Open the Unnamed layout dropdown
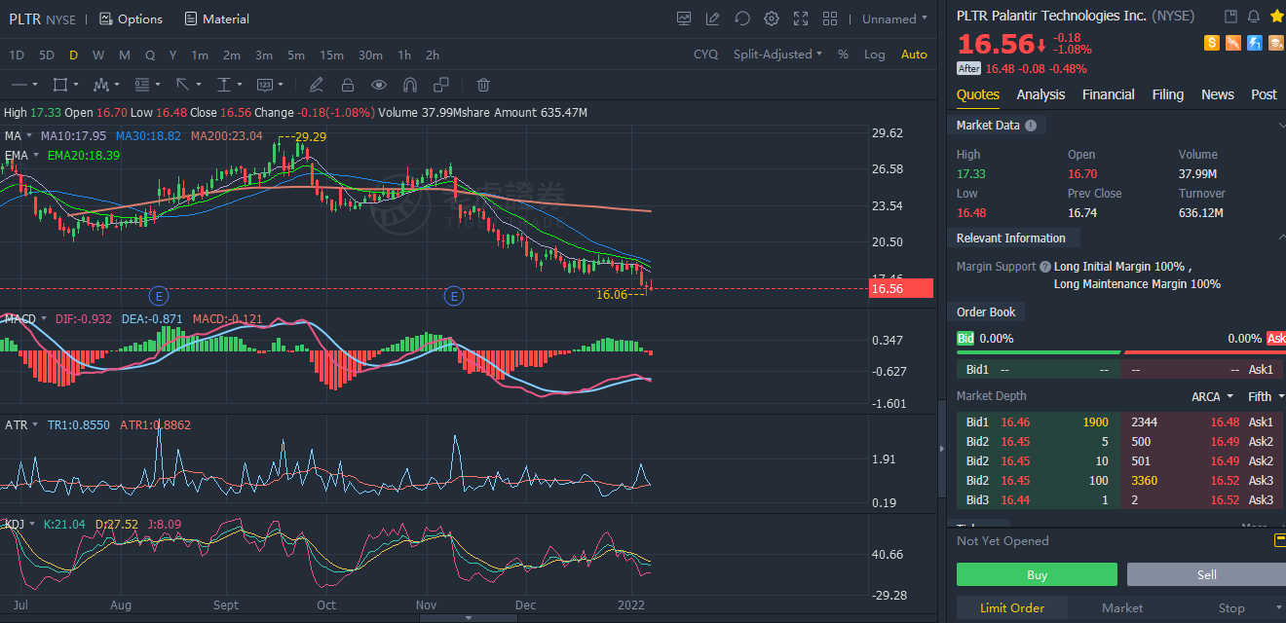1286x623 pixels. [895, 18]
